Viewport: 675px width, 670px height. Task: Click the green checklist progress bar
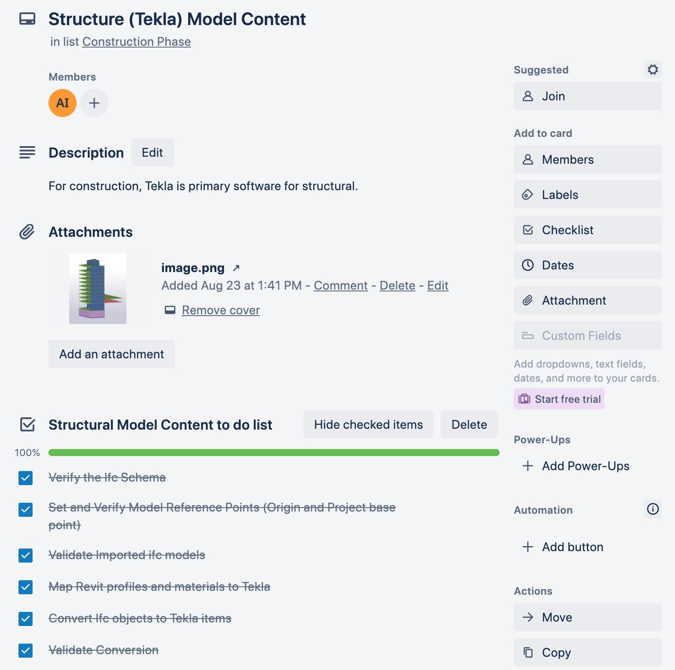[x=274, y=453]
